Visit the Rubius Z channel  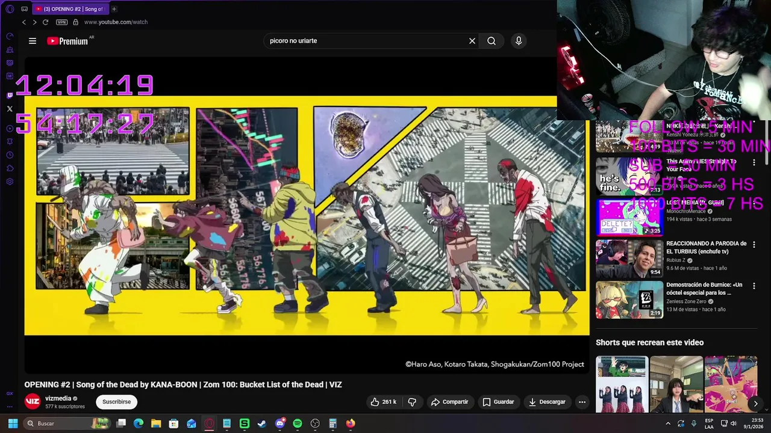click(x=676, y=260)
